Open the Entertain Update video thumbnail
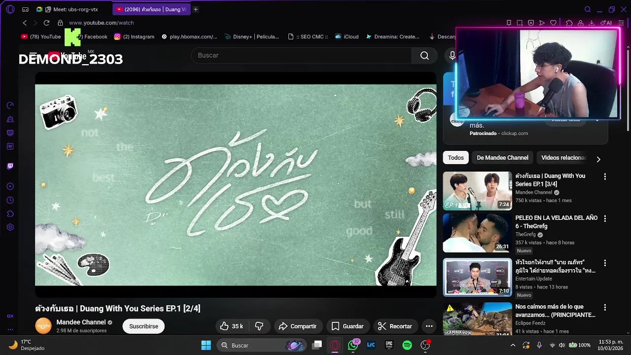 coord(477,277)
